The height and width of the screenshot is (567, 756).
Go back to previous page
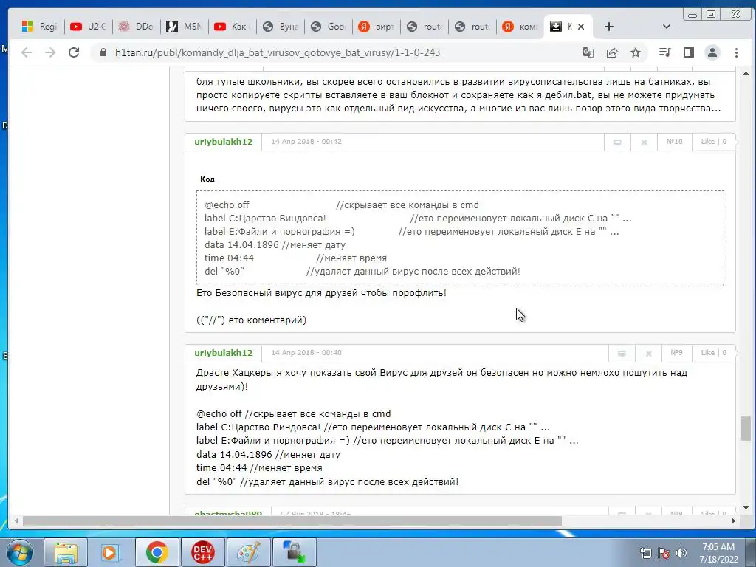(x=27, y=52)
